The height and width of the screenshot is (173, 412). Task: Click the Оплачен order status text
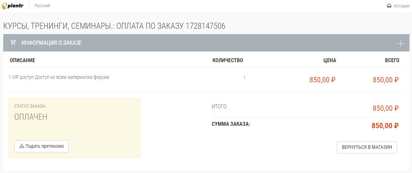[31, 117]
